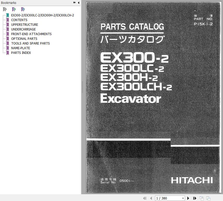Jump to the NAME-PLATE bookmark
The width and height of the screenshot is (223, 201).
coord(21,48)
